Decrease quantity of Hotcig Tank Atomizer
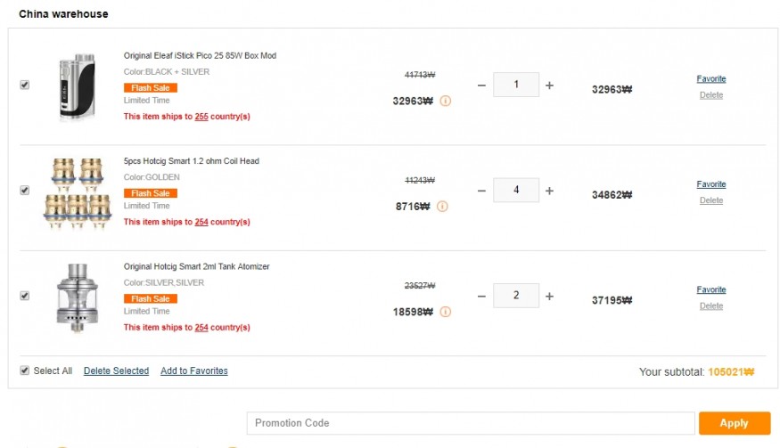 coord(481,297)
